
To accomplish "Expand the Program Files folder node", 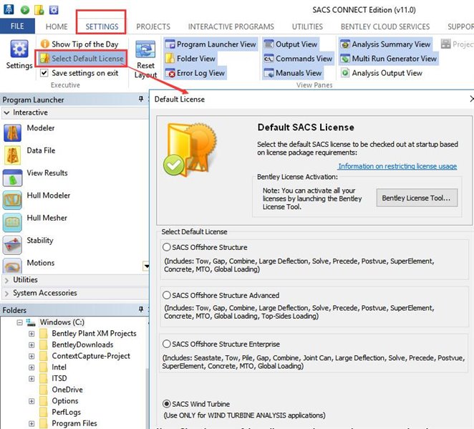I will tap(32, 423).
